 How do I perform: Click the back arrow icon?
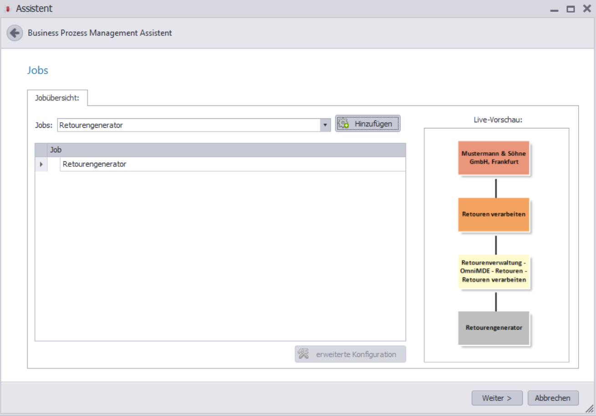click(15, 33)
